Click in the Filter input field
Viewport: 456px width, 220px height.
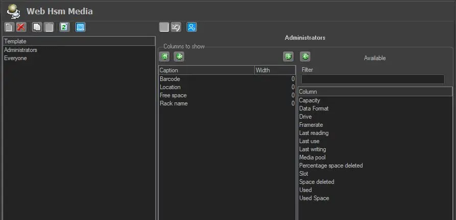(373, 79)
